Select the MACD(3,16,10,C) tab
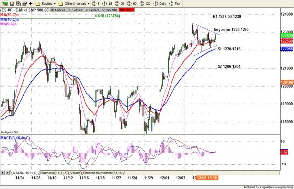Viewport: 294px width, 189px height. click(x=25, y=173)
